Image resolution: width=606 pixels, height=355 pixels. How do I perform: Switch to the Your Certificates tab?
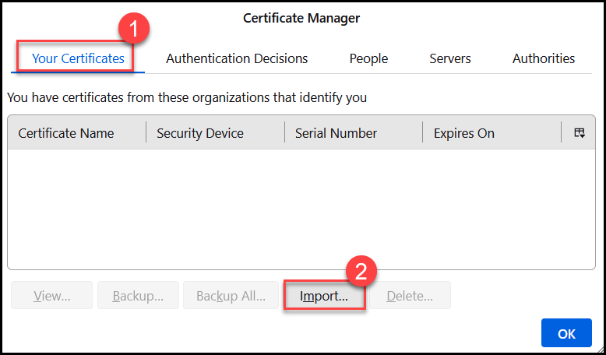(x=78, y=58)
